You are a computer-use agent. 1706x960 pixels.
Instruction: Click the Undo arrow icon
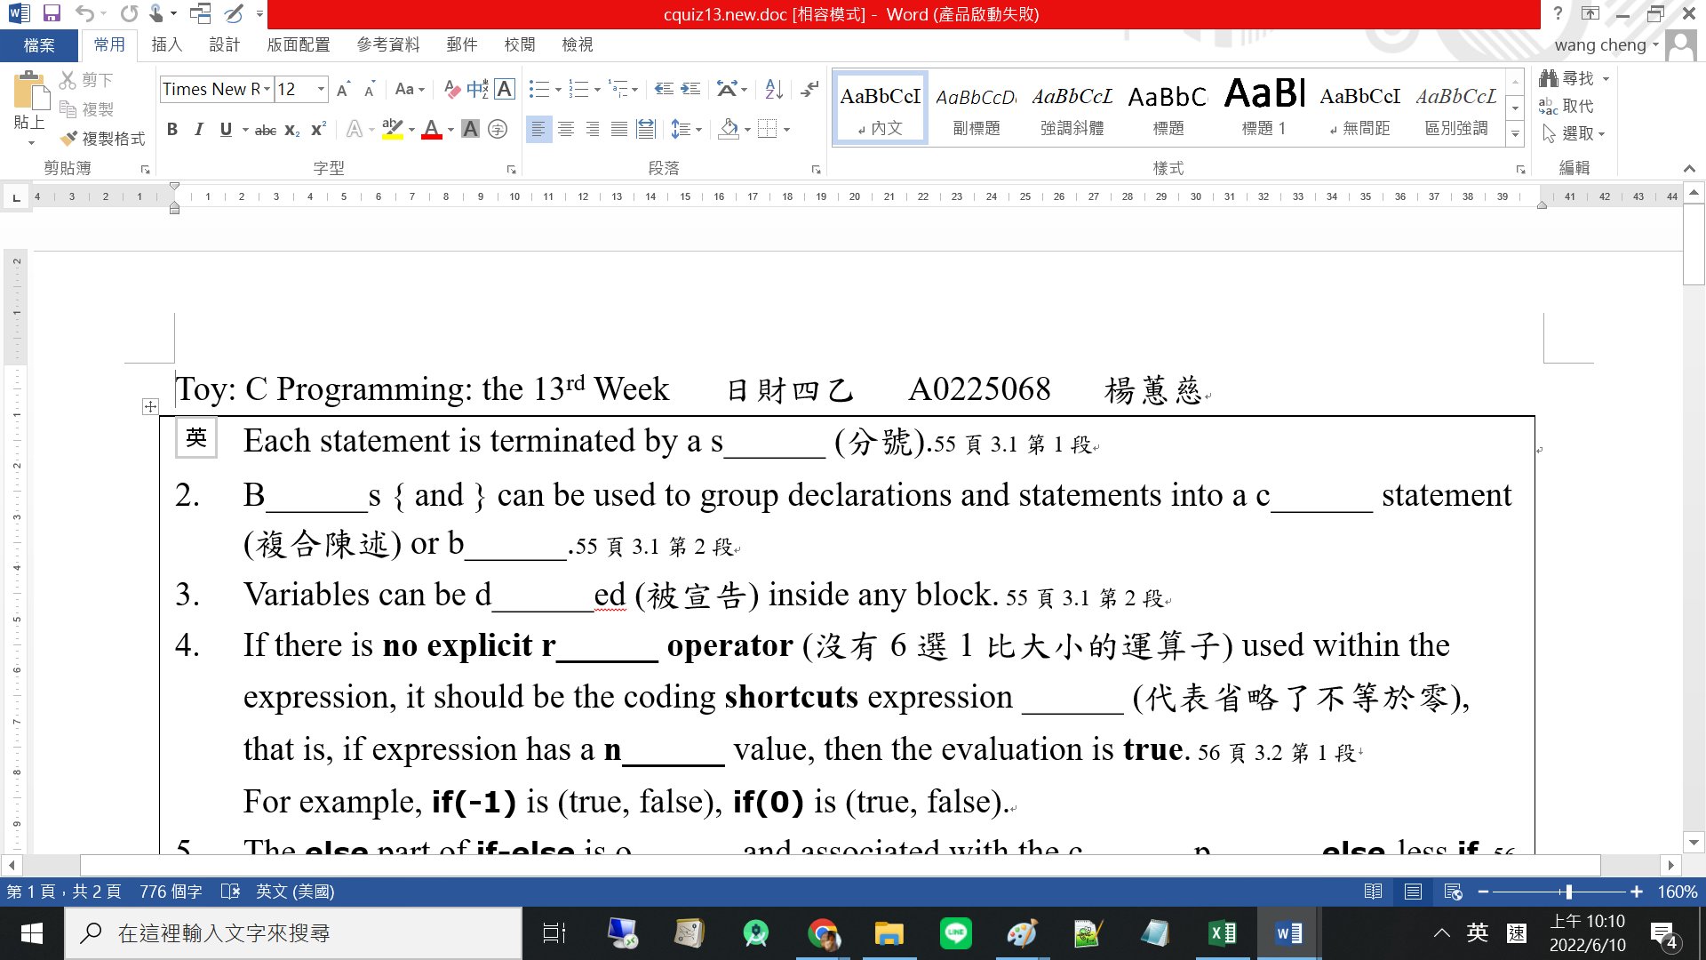84,13
